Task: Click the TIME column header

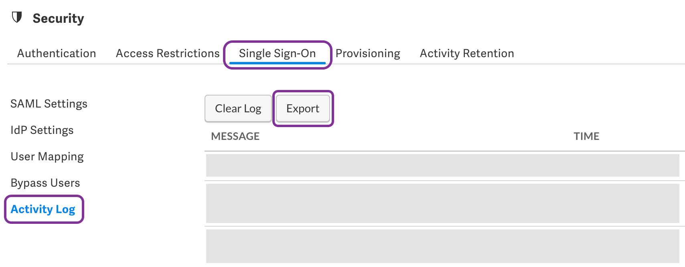Action: pyautogui.click(x=586, y=136)
